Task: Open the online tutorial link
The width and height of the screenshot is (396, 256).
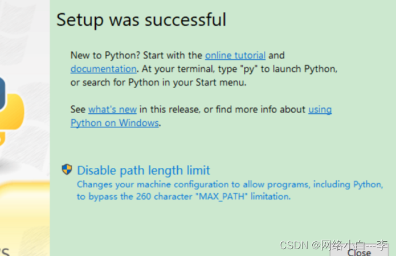Action: coord(235,55)
